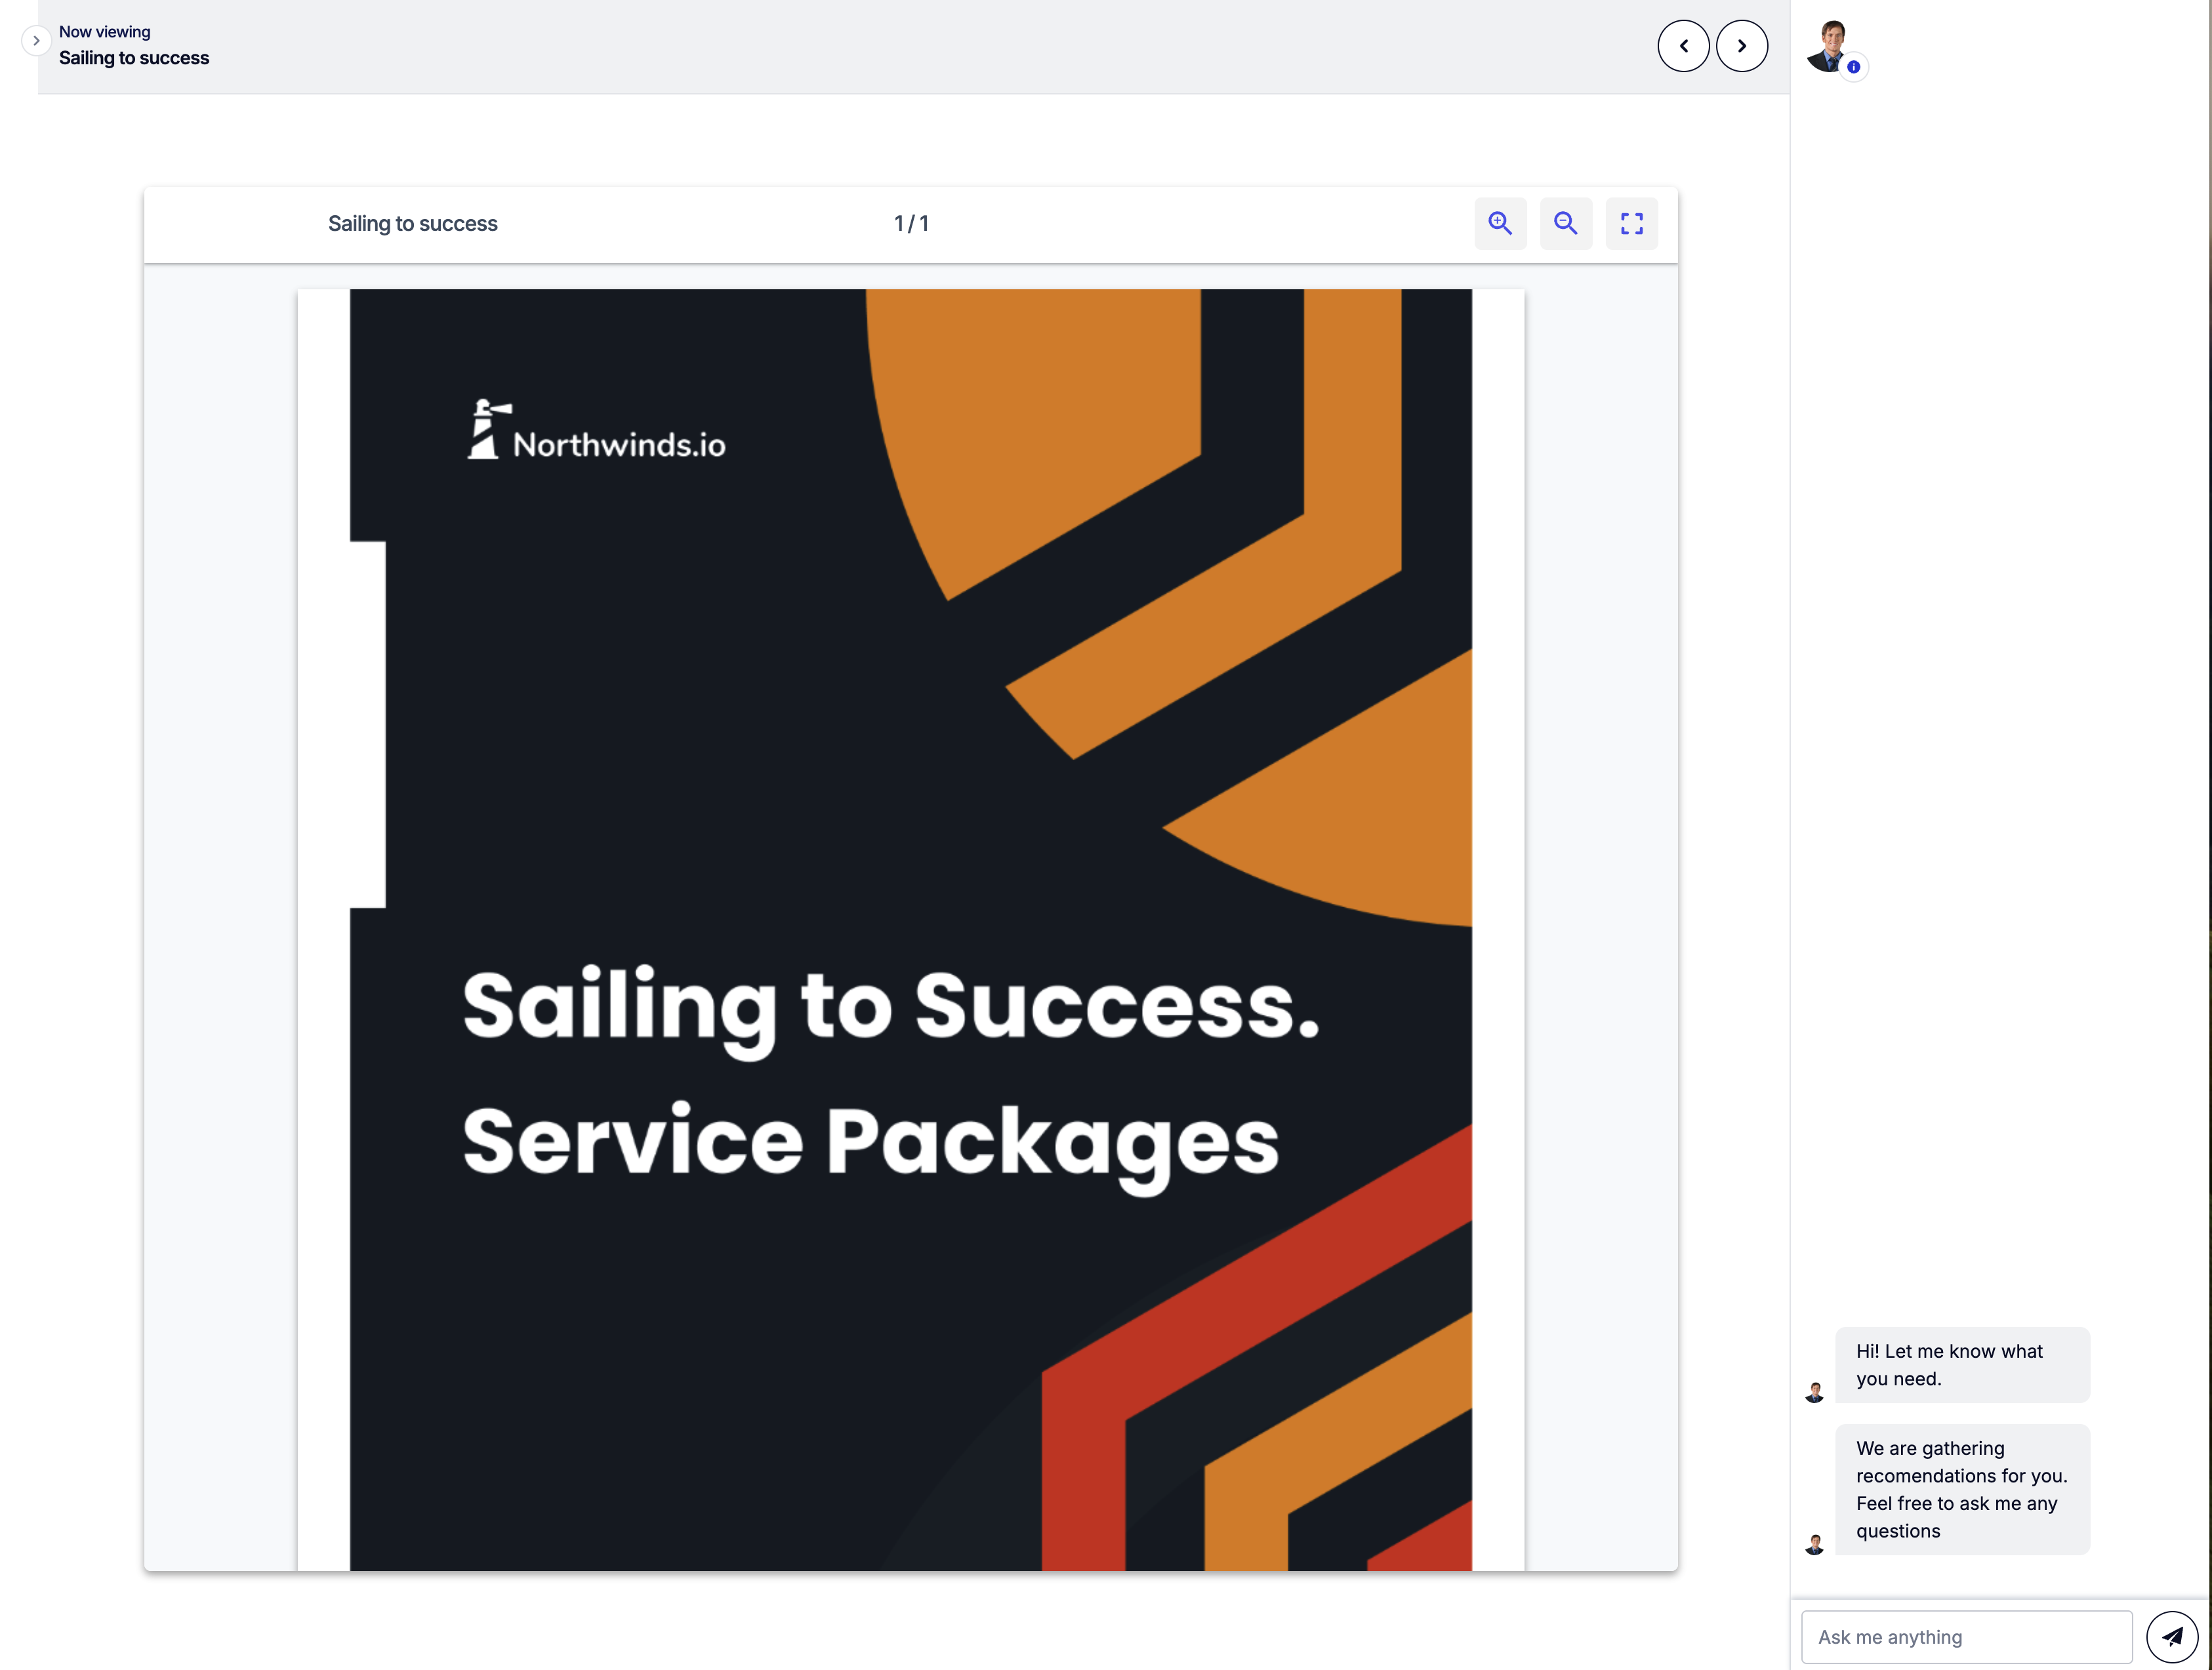The image size is (2212, 1670).
Task: Click the 'Service Packages' heading text
Action: [870, 1142]
